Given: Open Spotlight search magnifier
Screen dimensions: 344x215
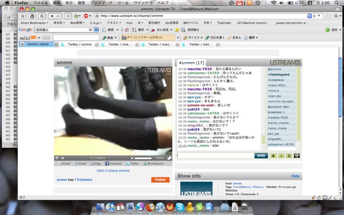Looking at the screenshot, I should 336,3.
